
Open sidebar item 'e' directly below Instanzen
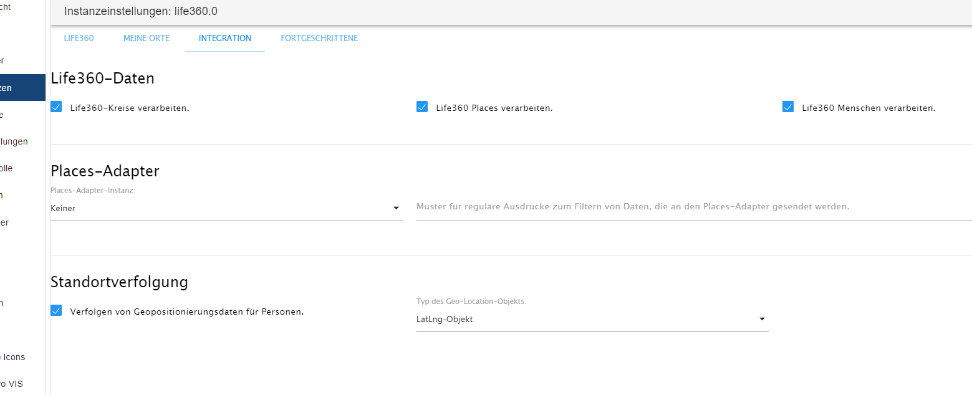3,115
